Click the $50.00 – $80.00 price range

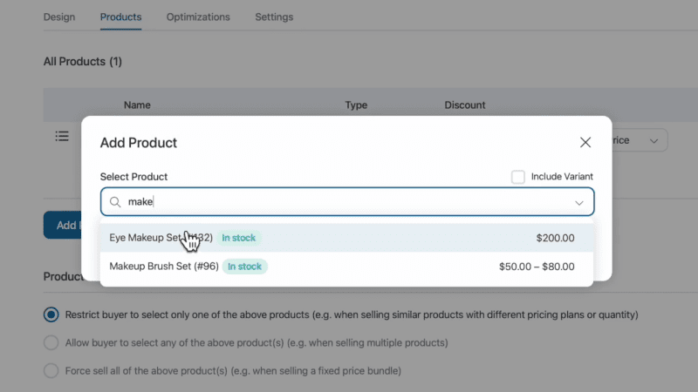(537, 267)
